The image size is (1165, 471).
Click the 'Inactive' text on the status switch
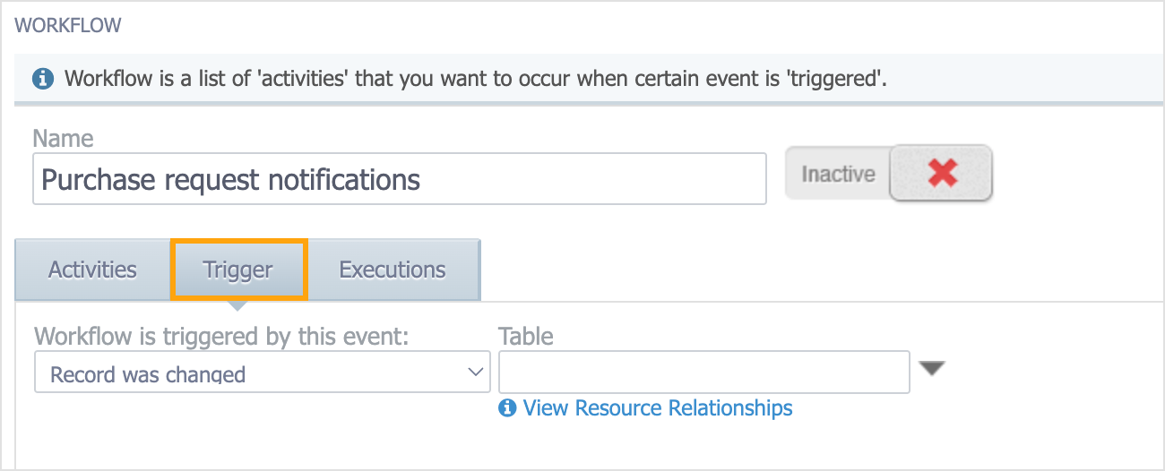[838, 174]
